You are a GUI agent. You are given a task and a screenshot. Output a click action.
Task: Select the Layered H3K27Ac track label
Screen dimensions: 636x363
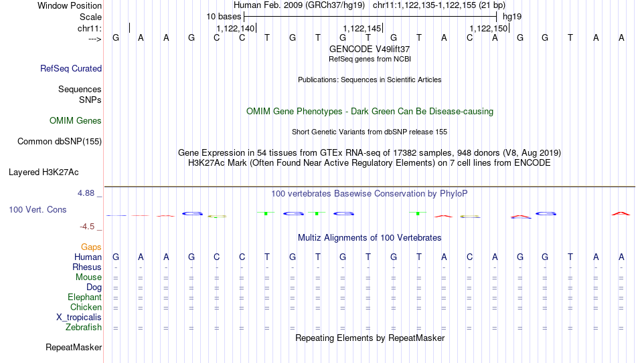click(x=44, y=172)
